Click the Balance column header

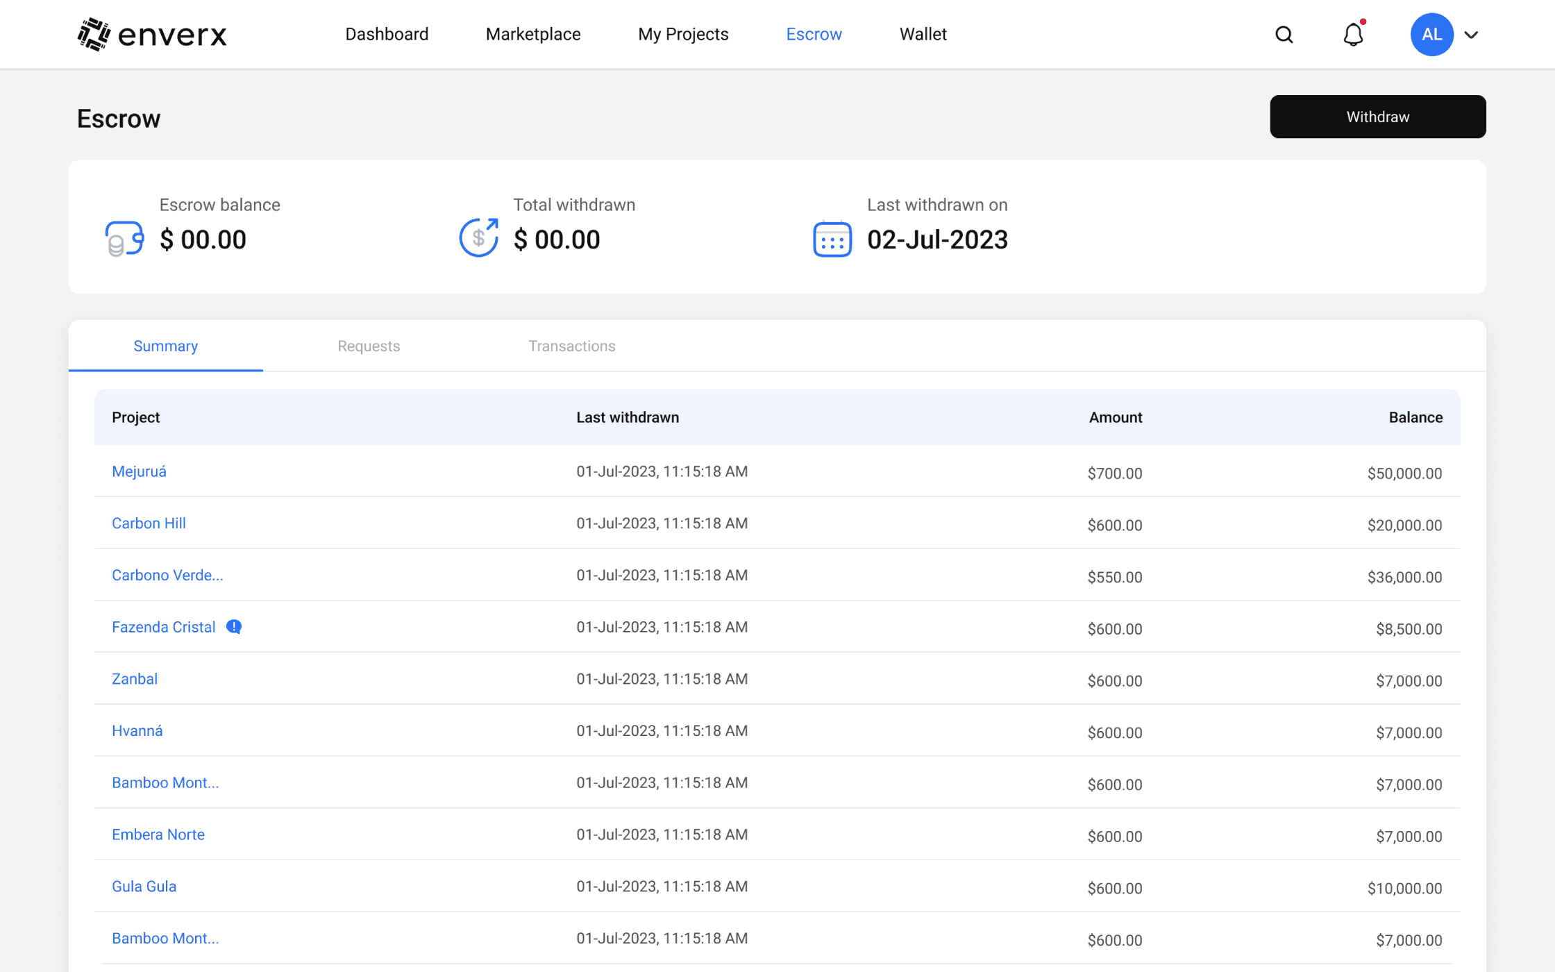(1415, 417)
